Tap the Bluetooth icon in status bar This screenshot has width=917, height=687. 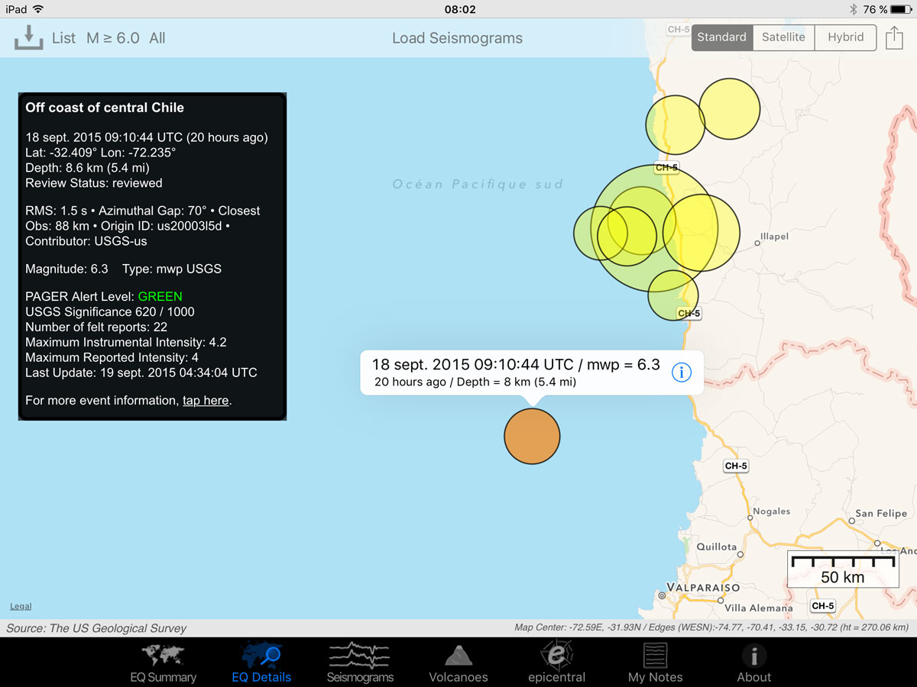(853, 9)
